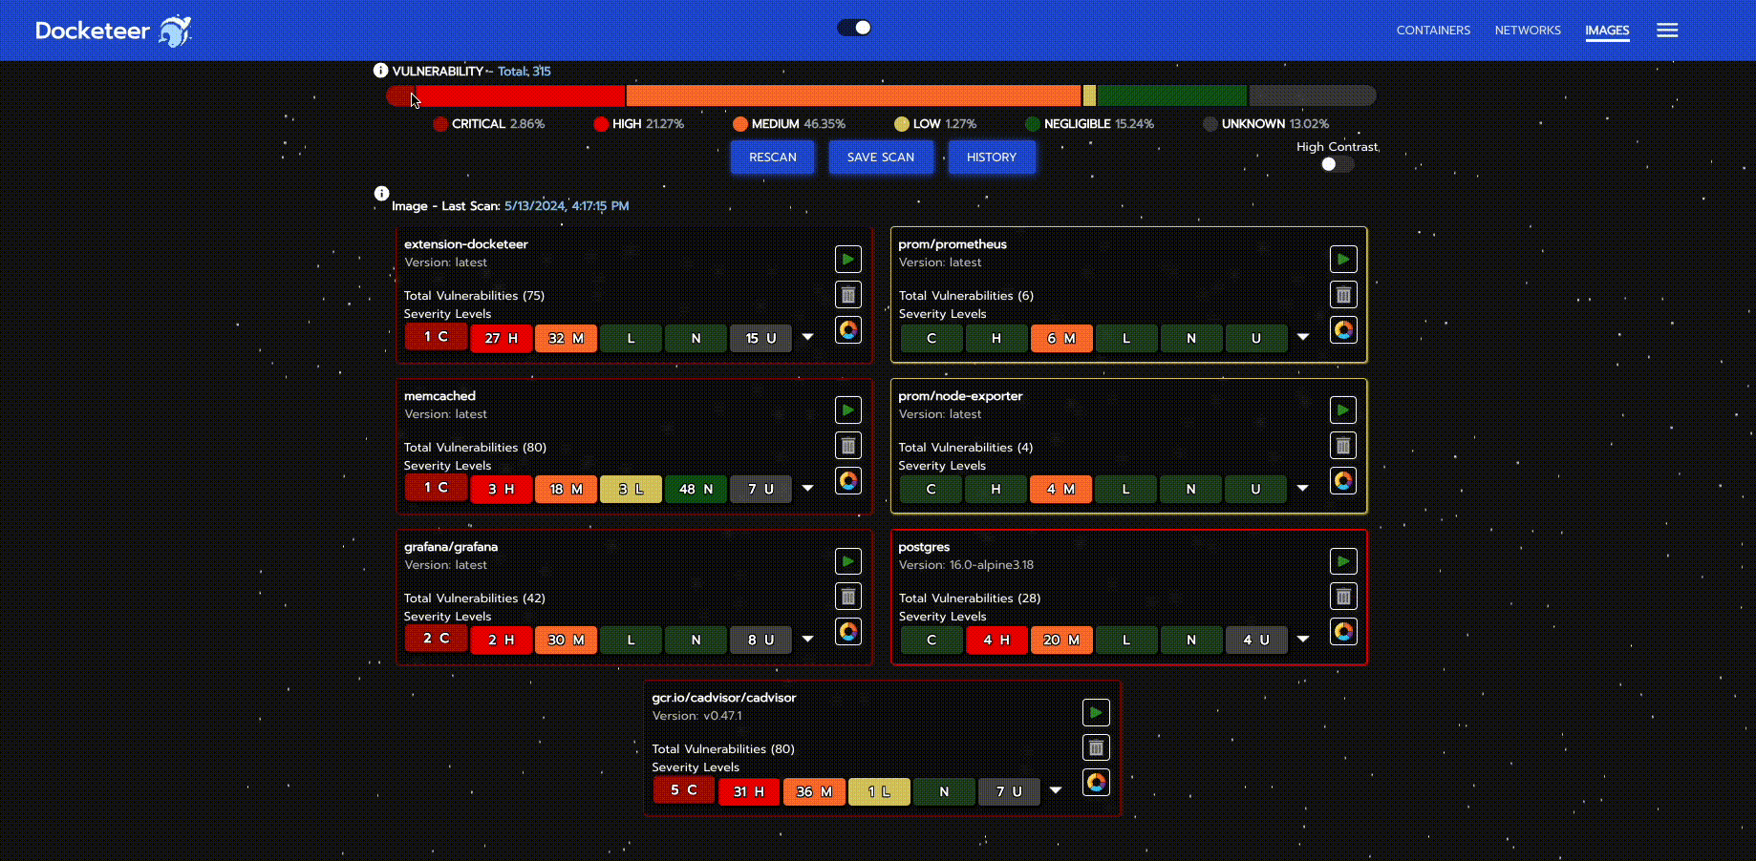This screenshot has height=861, width=1756.
Task: Open postgres vulnerability chart icon
Action: pyautogui.click(x=1343, y=632)
